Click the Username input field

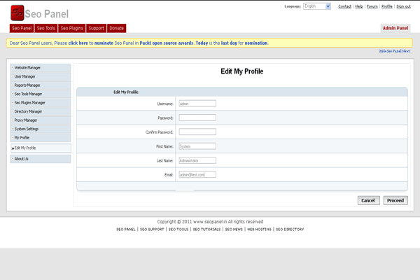pyautogui.click(x=197, y=104)
